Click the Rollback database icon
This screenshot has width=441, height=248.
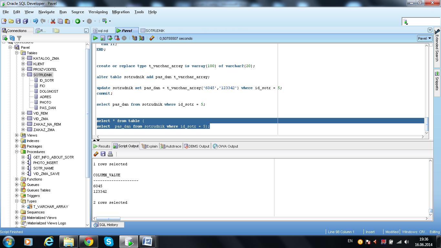(x=117, y=38)
